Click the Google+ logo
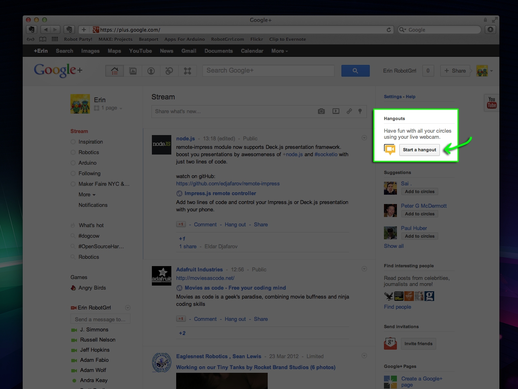 point(58,70)
